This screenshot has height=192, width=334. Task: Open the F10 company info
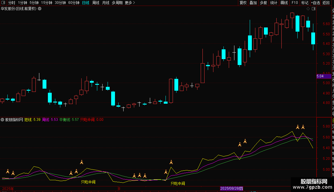(295, 3)
